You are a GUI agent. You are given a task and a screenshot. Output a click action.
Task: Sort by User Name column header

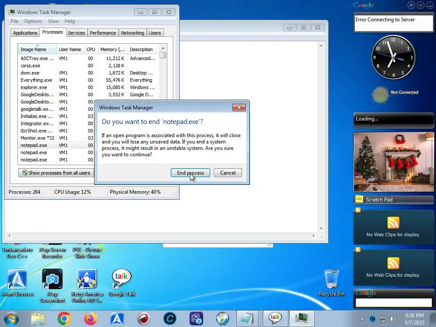[70, 49]
